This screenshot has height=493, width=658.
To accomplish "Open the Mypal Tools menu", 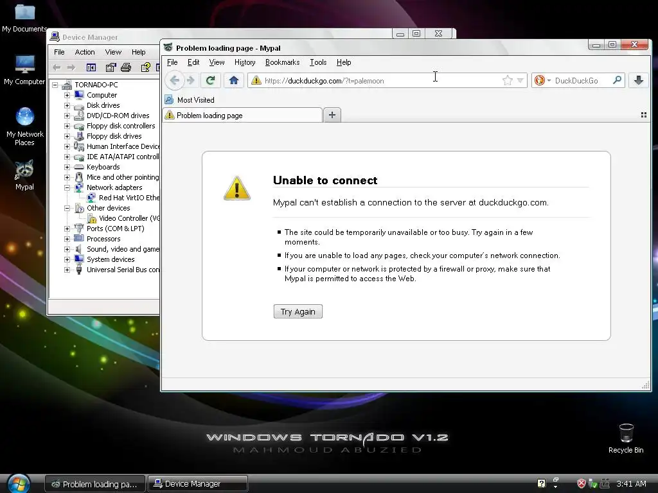I will (318, 62).
